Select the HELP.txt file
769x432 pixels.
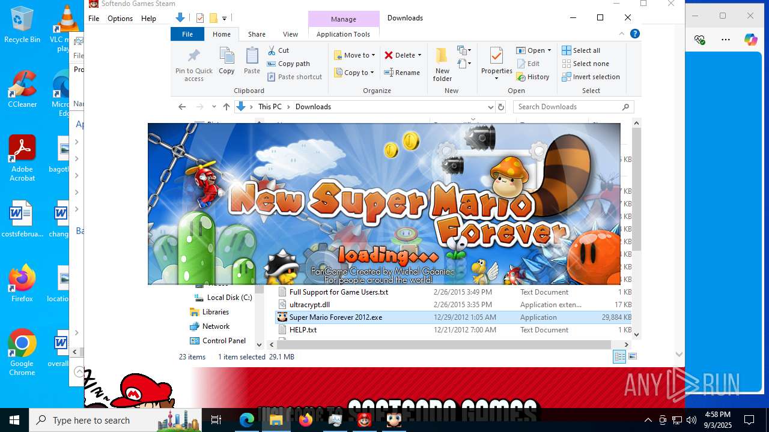click(x=454, y=330)
